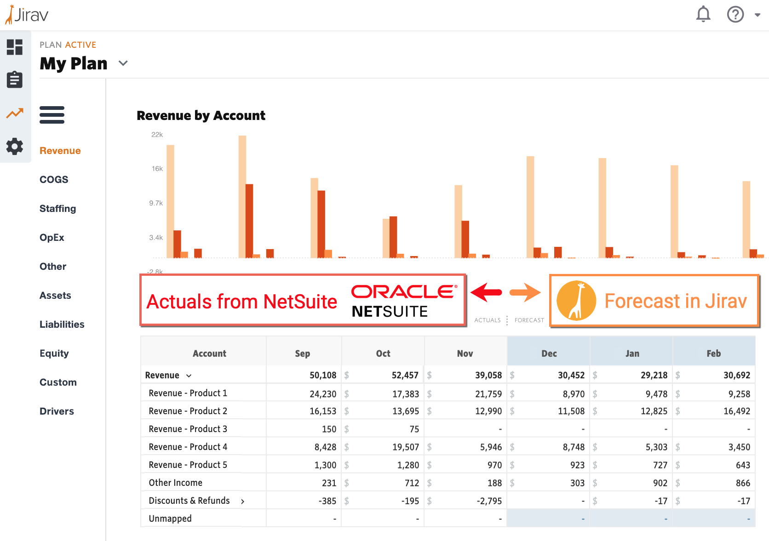Open the Revenue row dropdown in the table

(x=189, y=375)
